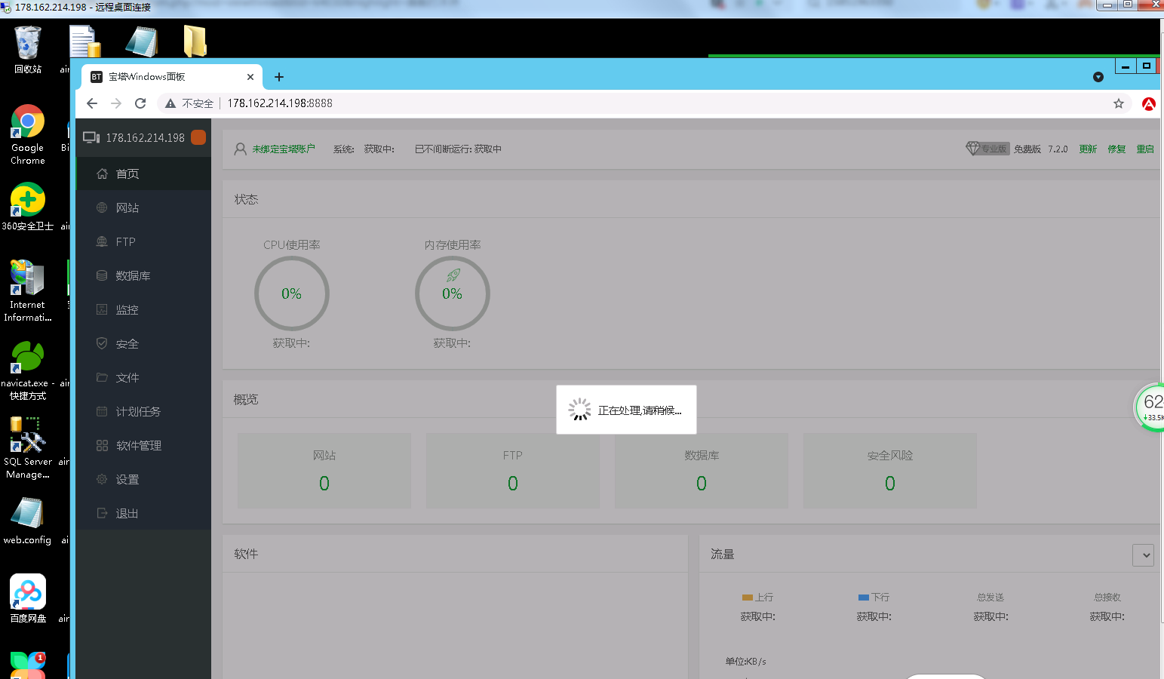Click the 重启 link
The width and height of the screenshot is (1164, 679).
point(1145,149)
